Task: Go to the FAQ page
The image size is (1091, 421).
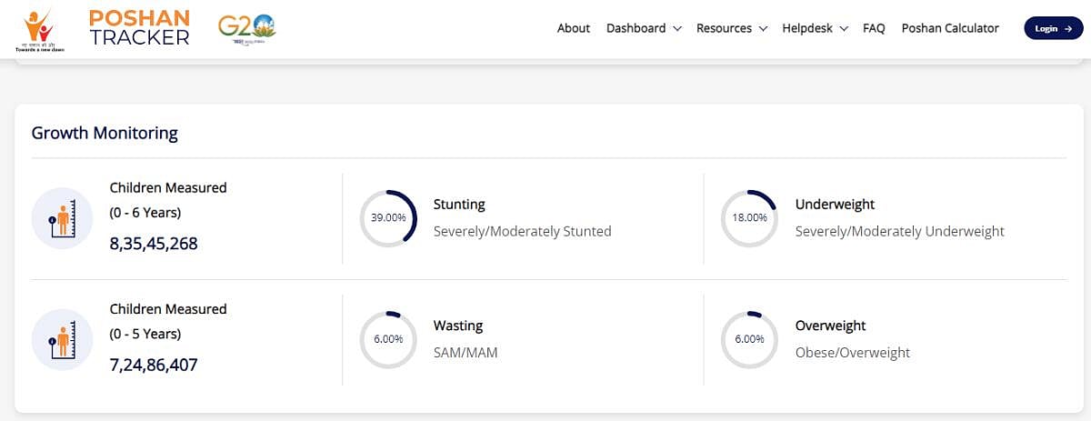Action: 874,28
